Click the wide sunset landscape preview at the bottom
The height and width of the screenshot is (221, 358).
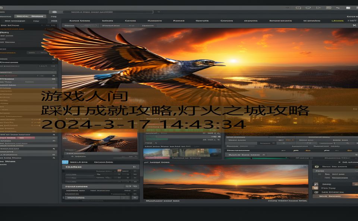(226, 182)
